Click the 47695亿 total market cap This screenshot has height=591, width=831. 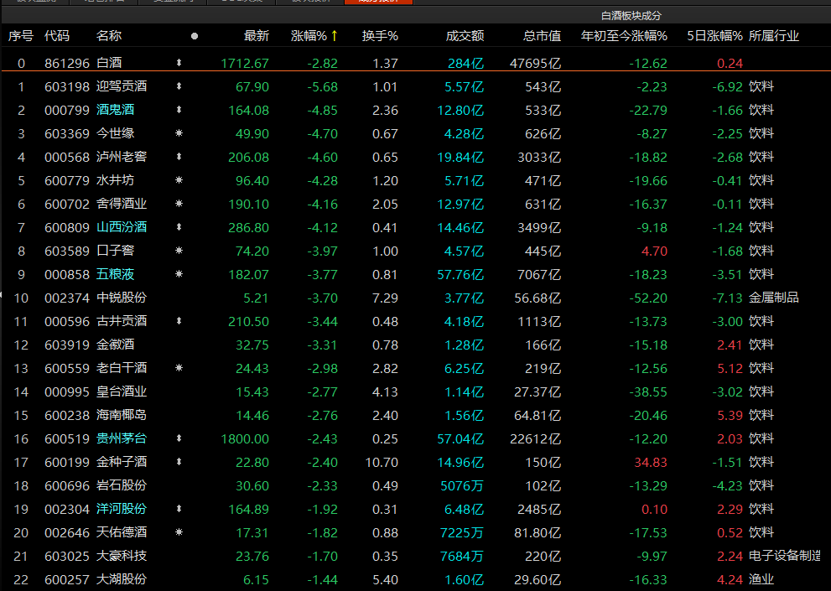(535, 63)
